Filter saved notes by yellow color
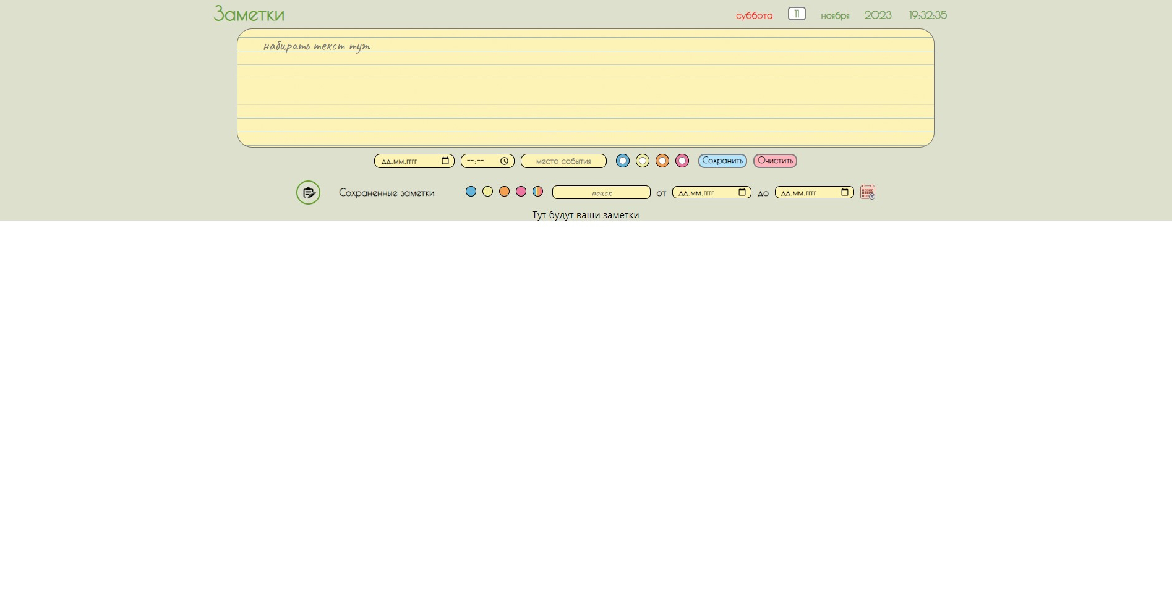Screen dimensions: 1172x592 tap(487, 192)
